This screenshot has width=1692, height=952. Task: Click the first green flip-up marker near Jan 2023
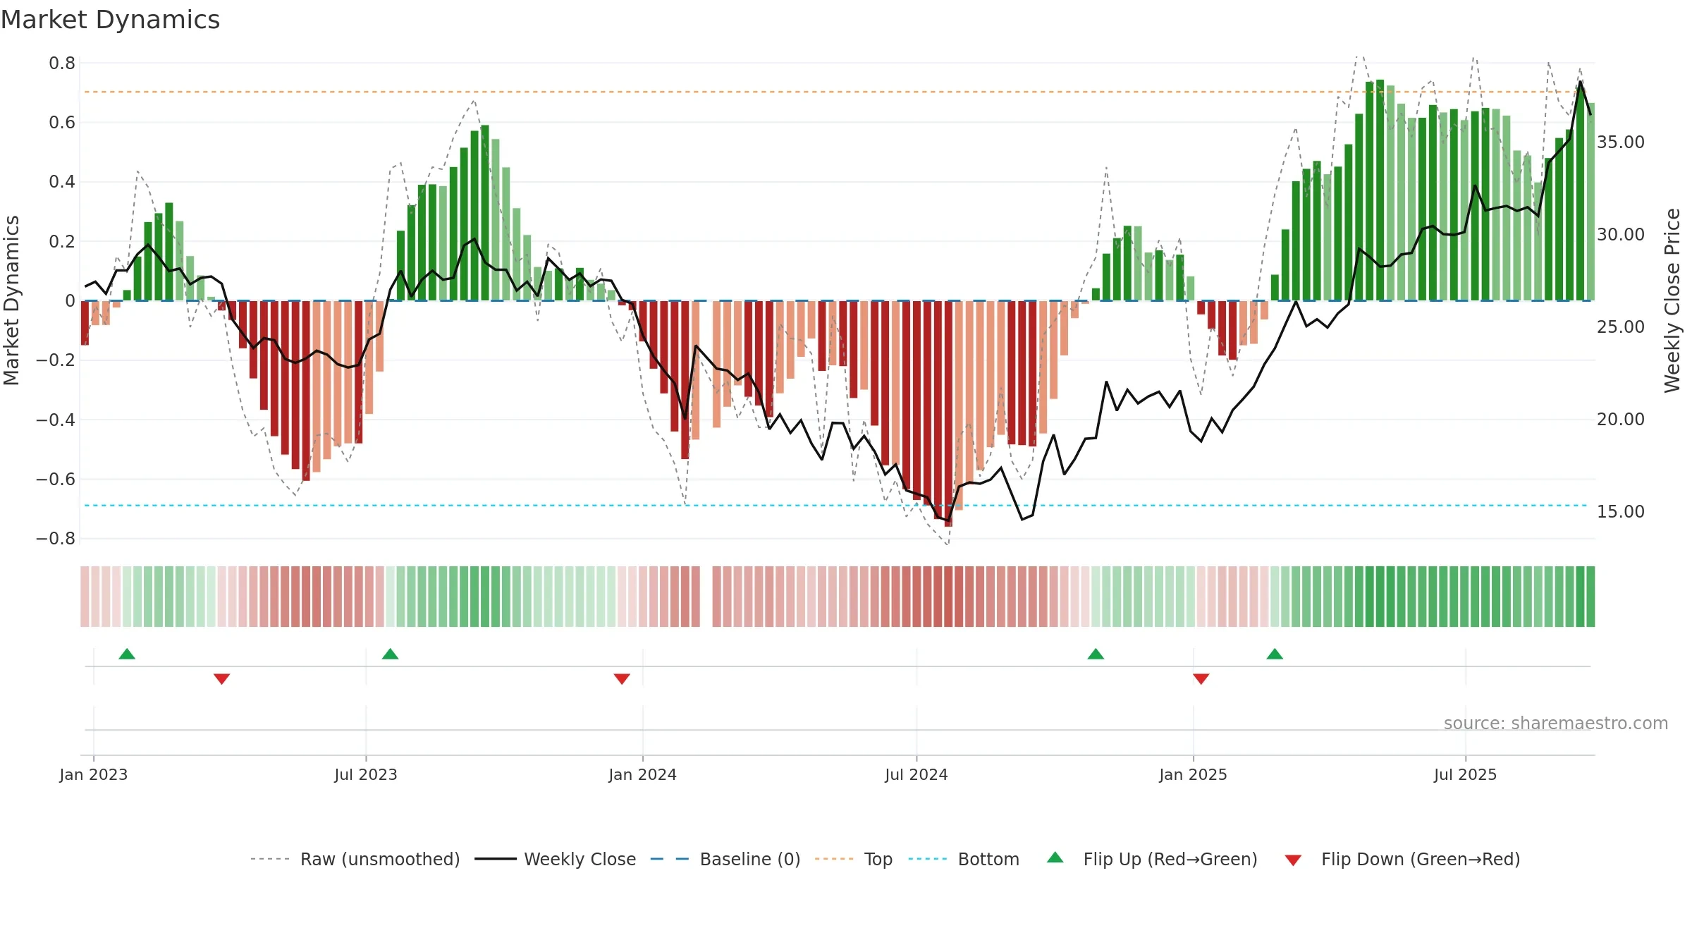tap(127, 654)
